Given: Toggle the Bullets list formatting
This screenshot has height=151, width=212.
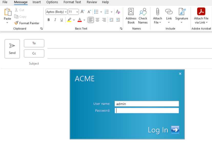Looking at the screenshot, I should [x=96, y=12].
